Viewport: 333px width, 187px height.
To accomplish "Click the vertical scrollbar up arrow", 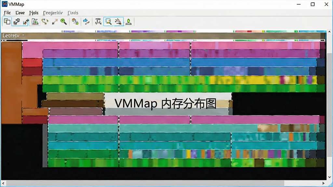I will 329,31.
